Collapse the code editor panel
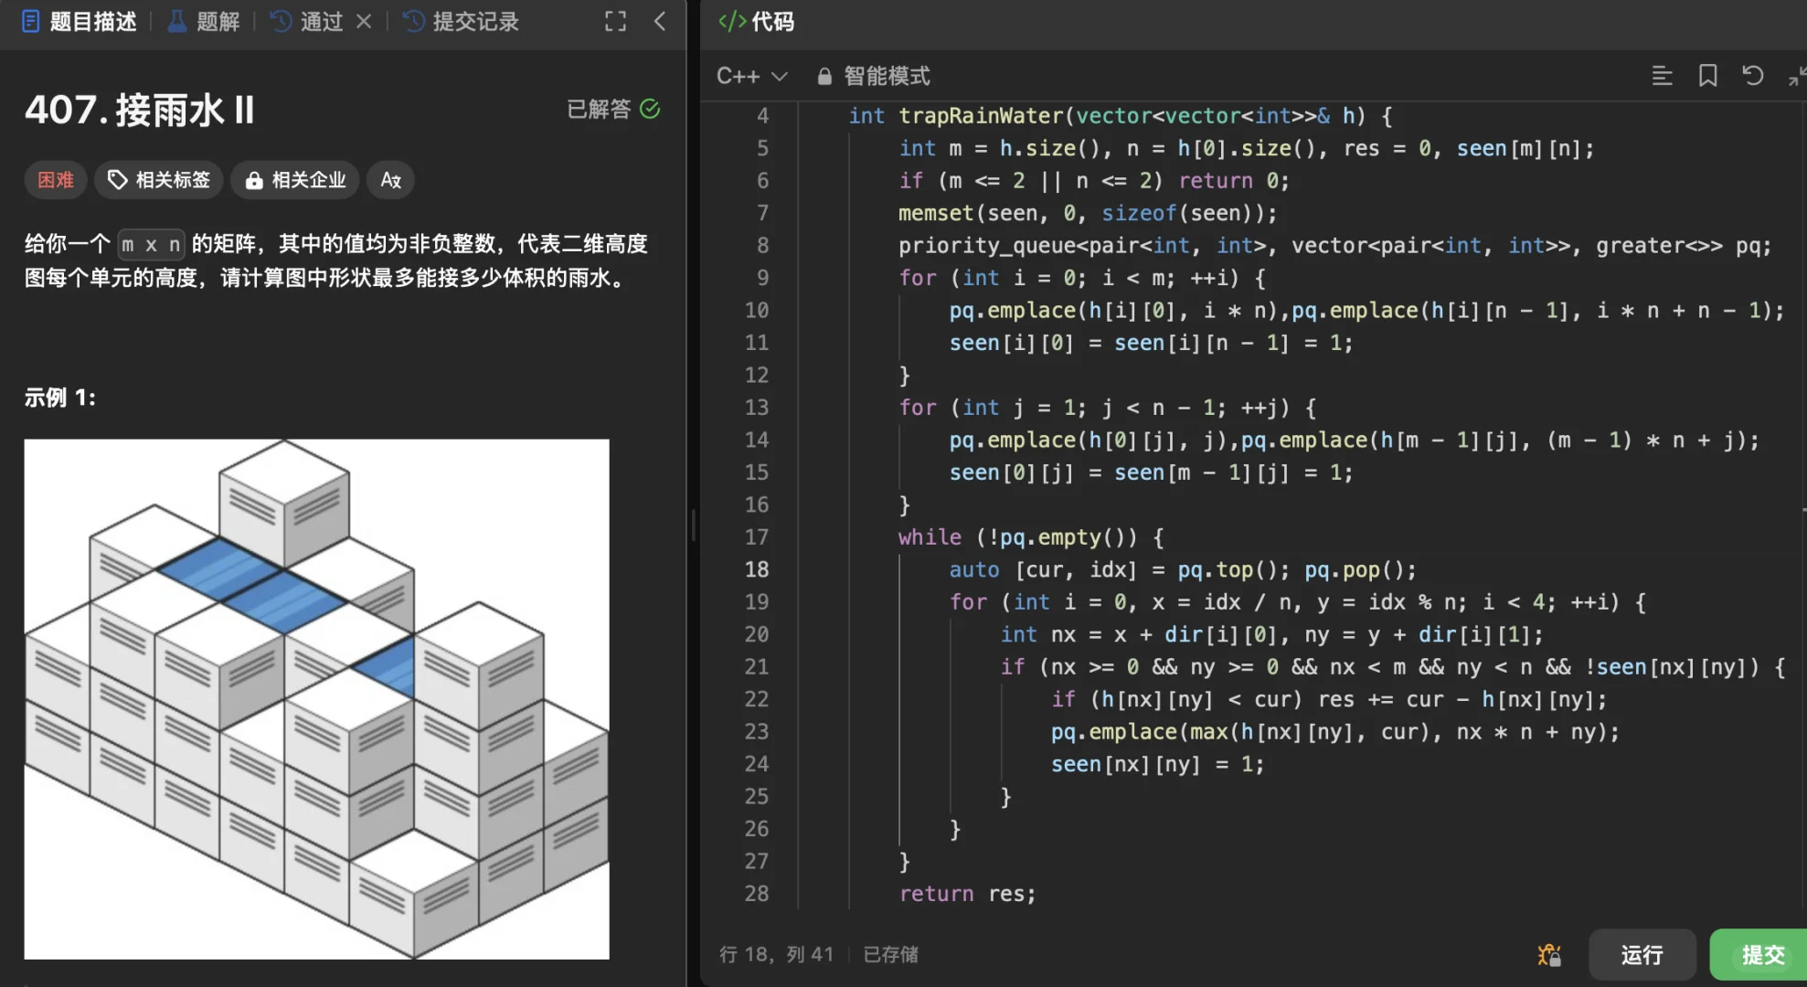Image resolution: width=1807 pixels, height=987 pixels. click(1796, 77)
